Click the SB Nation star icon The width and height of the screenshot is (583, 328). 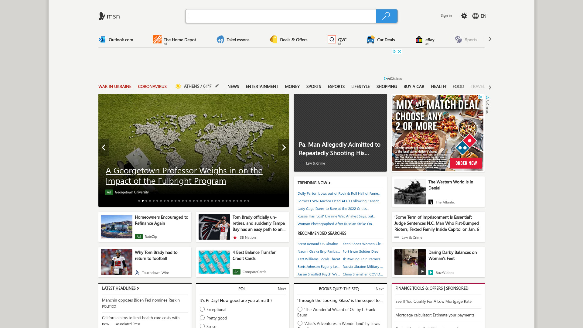coord(235,237)
